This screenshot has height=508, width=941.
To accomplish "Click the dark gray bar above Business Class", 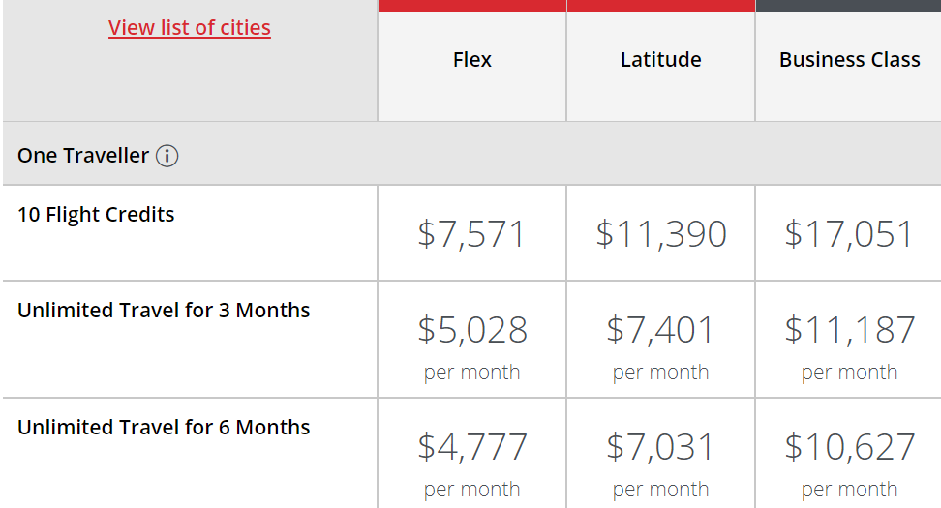I will [x=848, y=5].
